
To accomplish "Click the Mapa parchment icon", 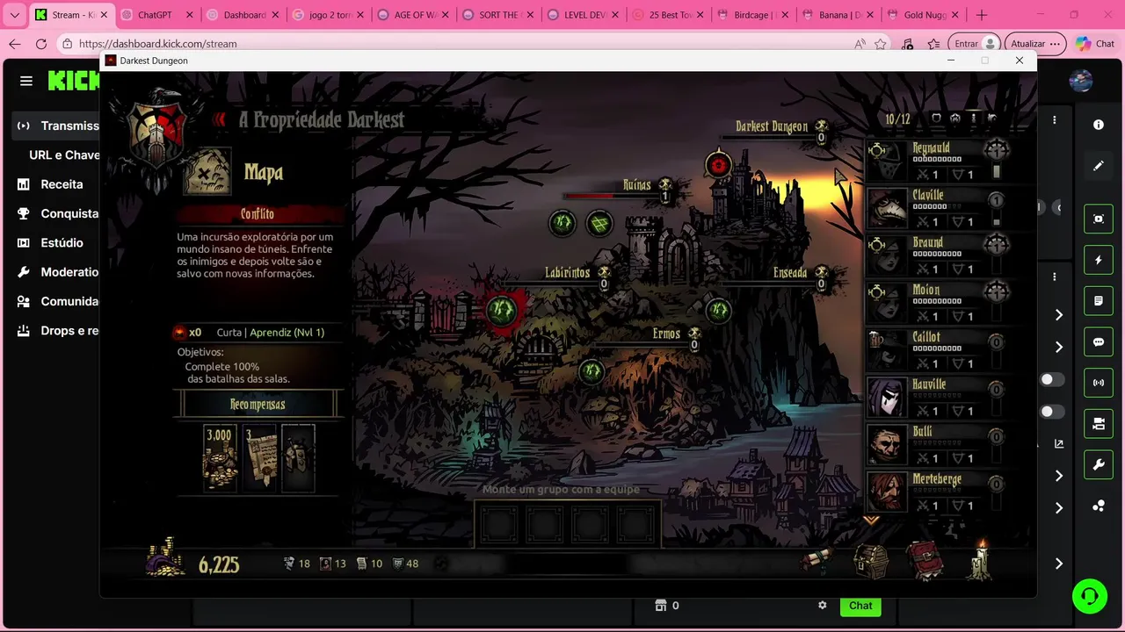I will [x=207, y=172].
